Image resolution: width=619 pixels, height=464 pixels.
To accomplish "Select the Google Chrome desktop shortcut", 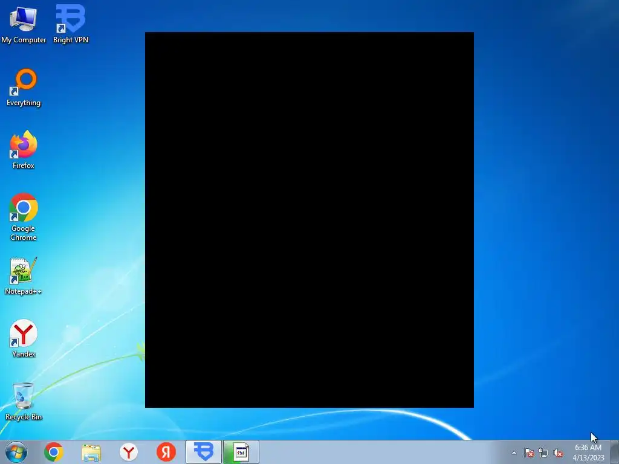I will [24, 217].
